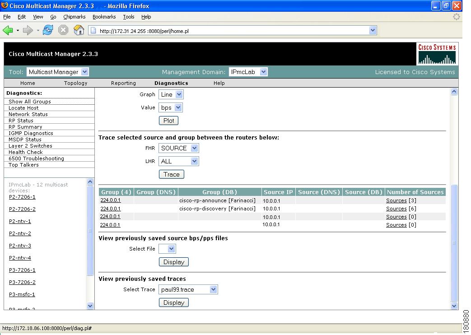The width and height of the screenshot is (471, 335).
Task: Select device P3-msfc-1
Action: coord(22,294)
